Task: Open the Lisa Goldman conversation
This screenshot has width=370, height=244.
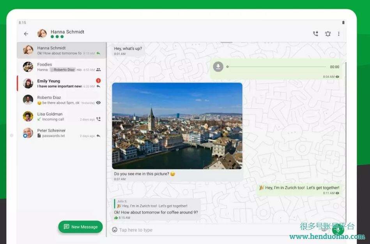Action: [62, 116]
